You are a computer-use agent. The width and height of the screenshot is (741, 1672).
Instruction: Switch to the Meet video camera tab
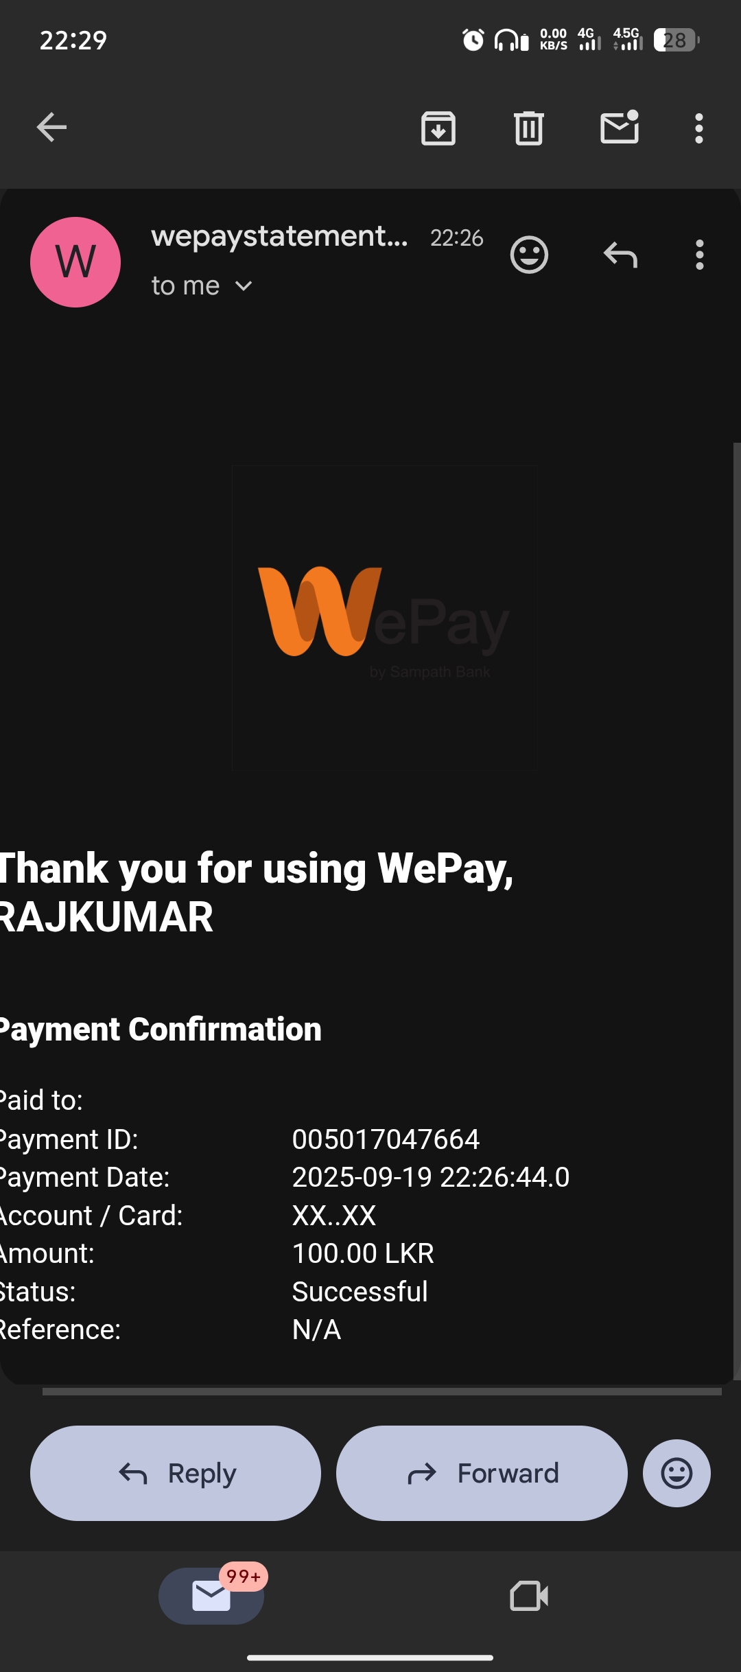(x=529, y=1596)
